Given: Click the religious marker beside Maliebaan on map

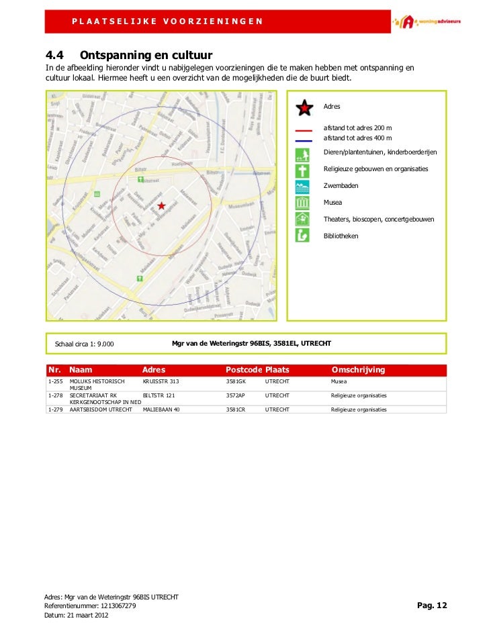Looking at the screenshot, I should (x=140, y=279).
